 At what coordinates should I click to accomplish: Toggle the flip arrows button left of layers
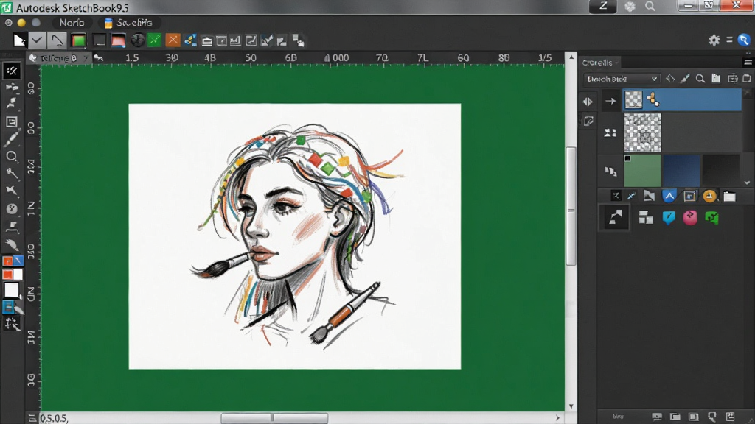(588, 102)
